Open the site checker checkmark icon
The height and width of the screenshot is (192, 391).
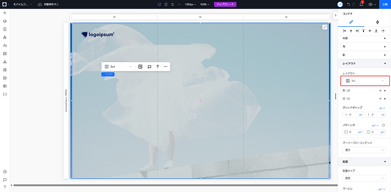5,172
